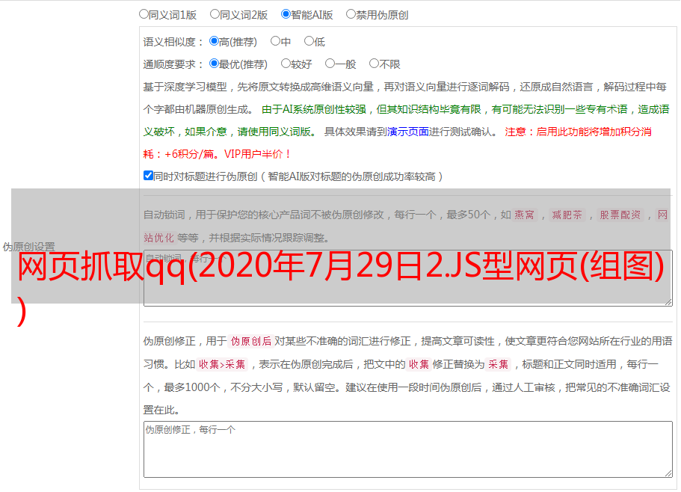
Task: Click the red VIP用户半价 notice text
Action: (x=257, y=154)
